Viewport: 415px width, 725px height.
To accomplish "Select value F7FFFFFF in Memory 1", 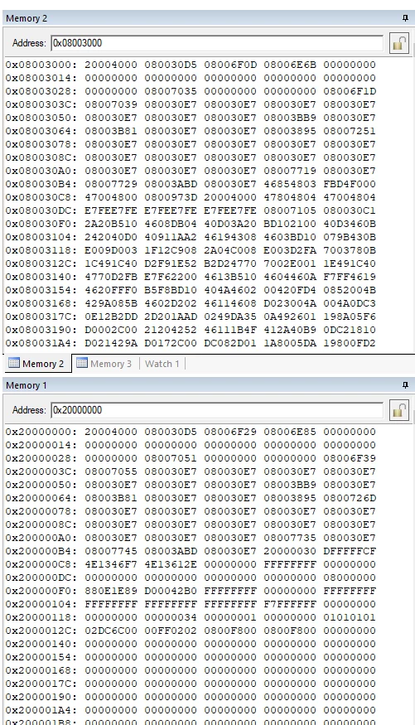I will [290, 604].
